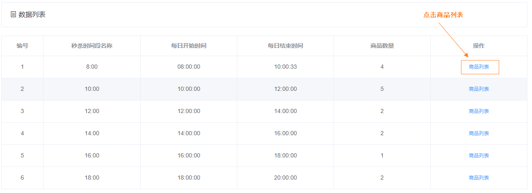Open 商品列表 in the 14:00 row
Screen dimensions: 532x193
[x=479, y=134]
